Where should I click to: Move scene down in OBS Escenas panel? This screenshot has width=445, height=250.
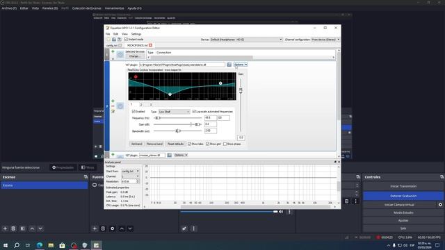tap(40, 228)
